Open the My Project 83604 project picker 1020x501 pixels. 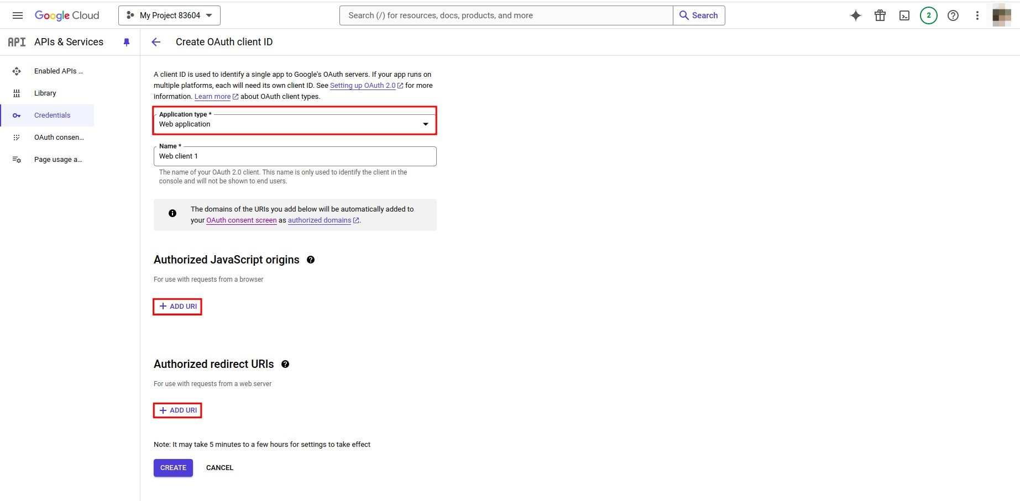pyautogui.click(x=169, y=15)
